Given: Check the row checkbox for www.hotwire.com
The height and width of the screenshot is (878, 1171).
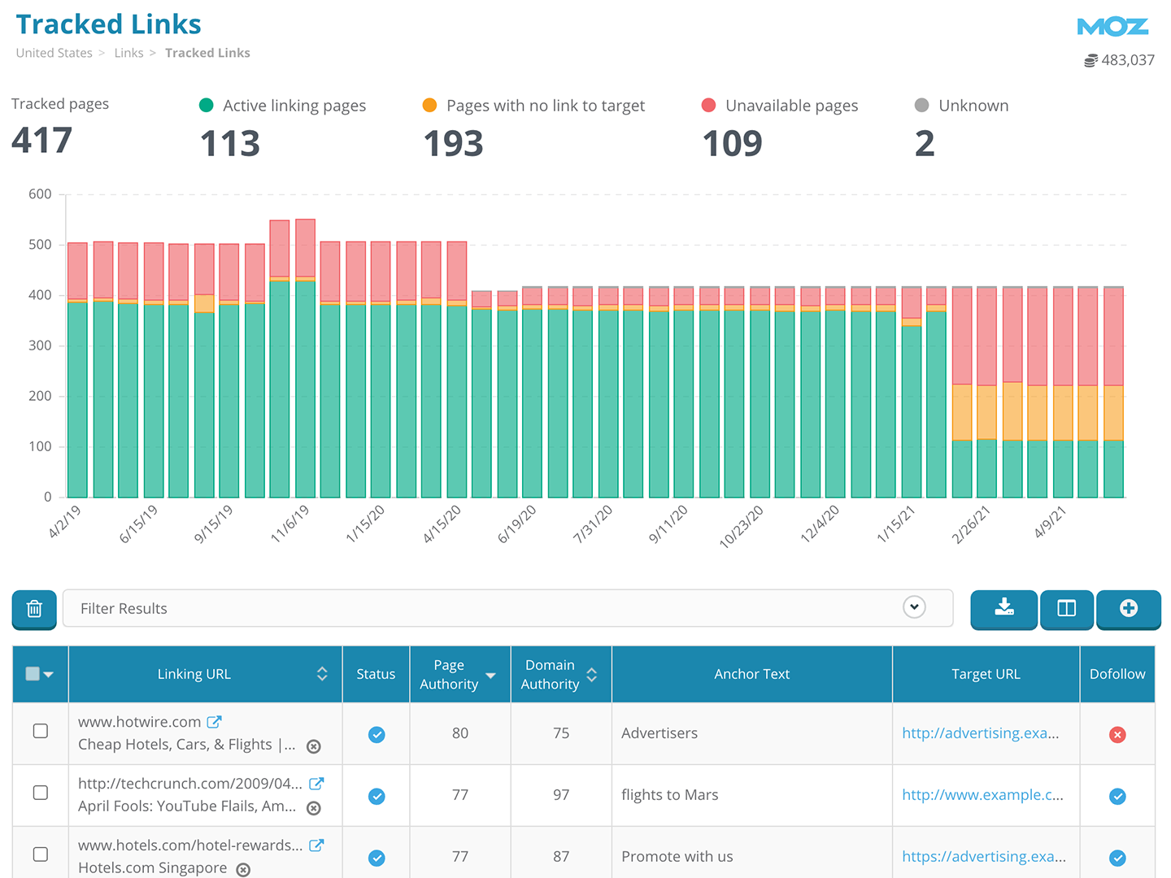Looking at the screenshot, I should coord(40,731).
